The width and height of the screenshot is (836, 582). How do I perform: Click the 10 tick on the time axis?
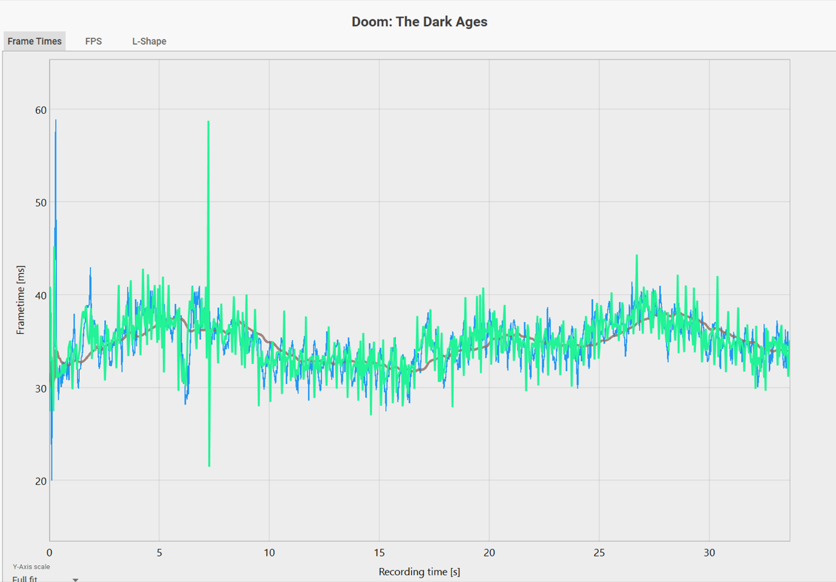(x=269, y=552)
